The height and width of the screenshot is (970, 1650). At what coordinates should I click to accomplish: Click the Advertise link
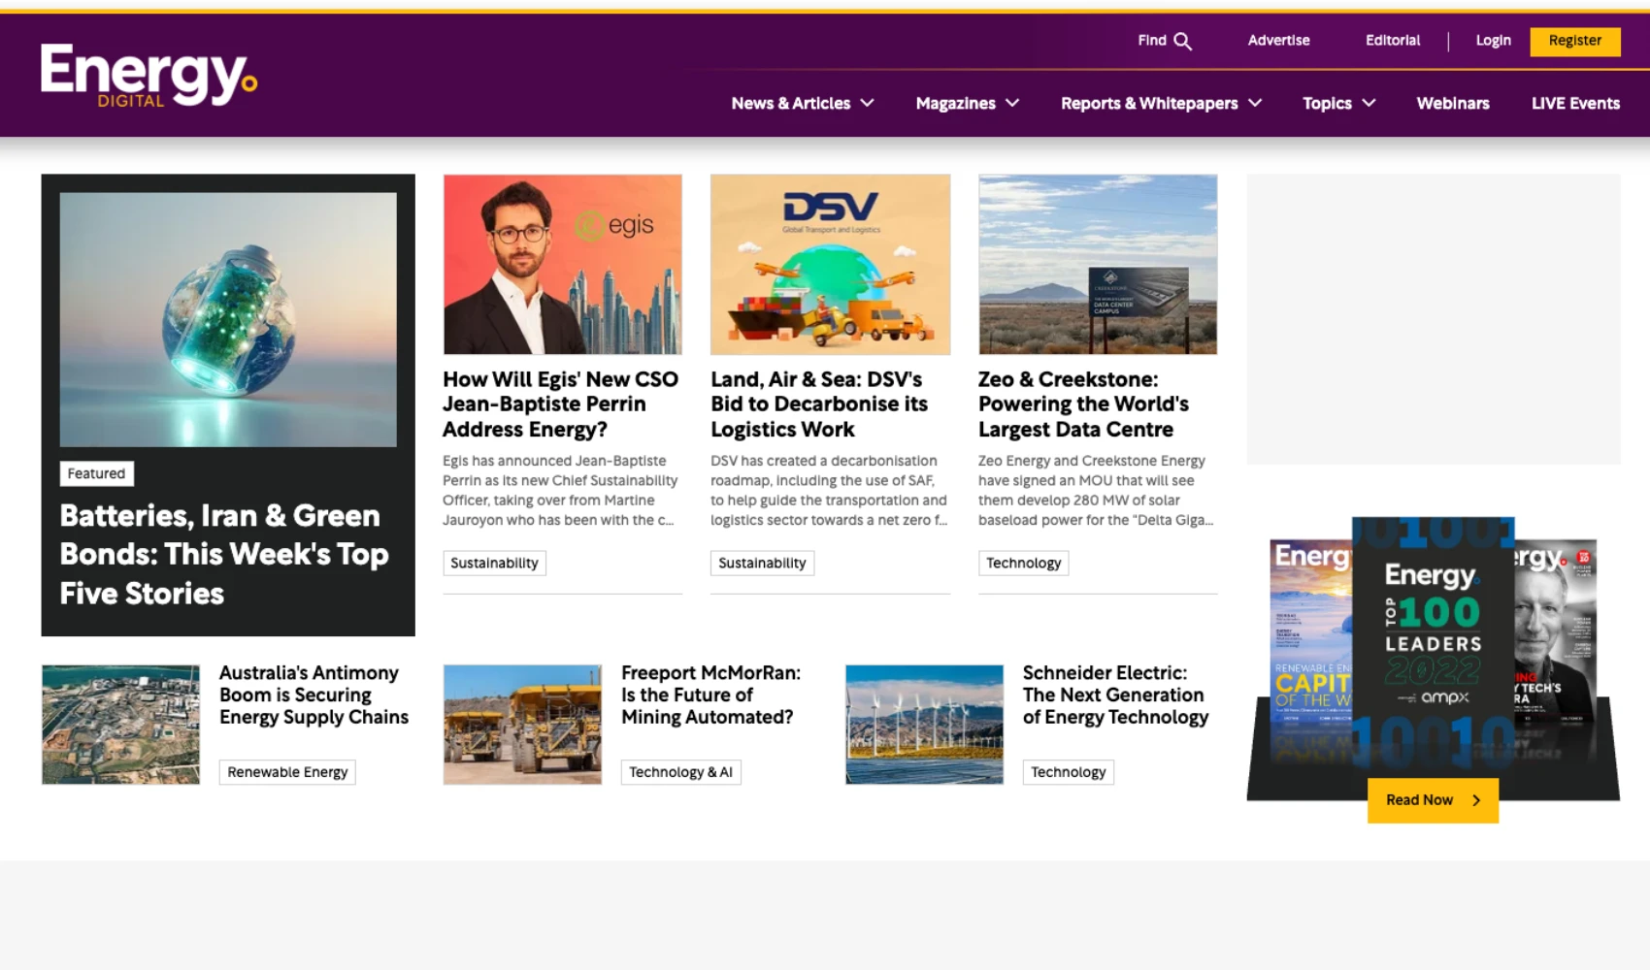(1278, 41)
